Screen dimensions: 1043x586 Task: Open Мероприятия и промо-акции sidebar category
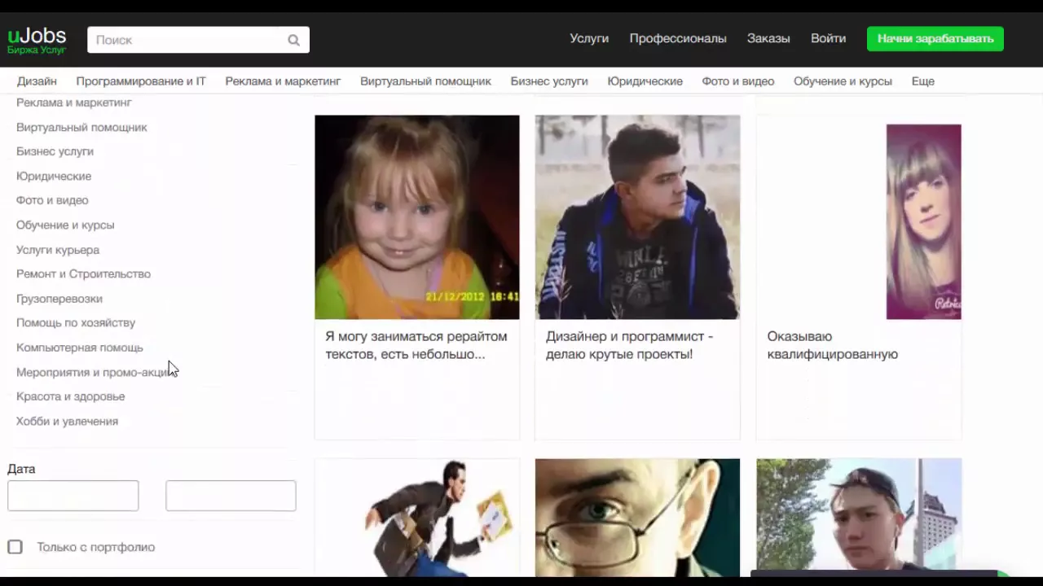point(95,372)
